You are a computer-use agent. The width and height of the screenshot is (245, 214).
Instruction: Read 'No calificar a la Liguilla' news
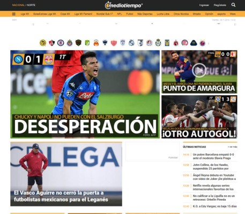click(214, 198)
